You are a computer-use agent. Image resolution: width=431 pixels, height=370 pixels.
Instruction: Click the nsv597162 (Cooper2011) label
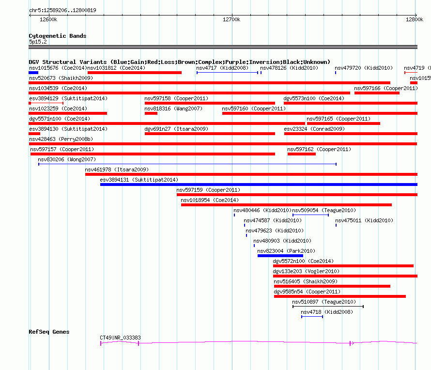click(x=319, y=149)
